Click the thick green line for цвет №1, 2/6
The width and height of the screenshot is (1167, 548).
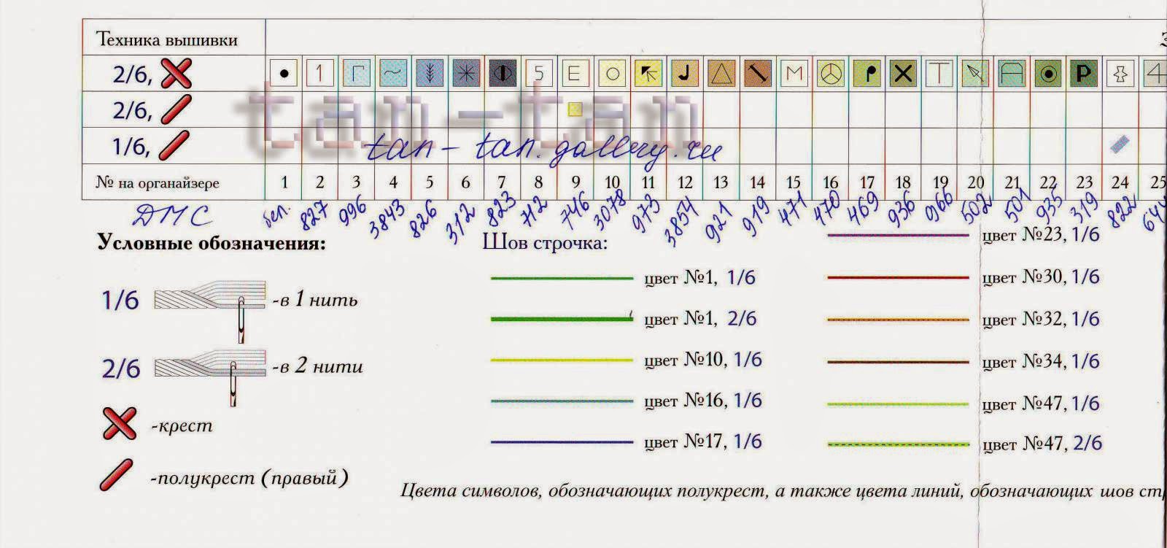click(562, 318)
